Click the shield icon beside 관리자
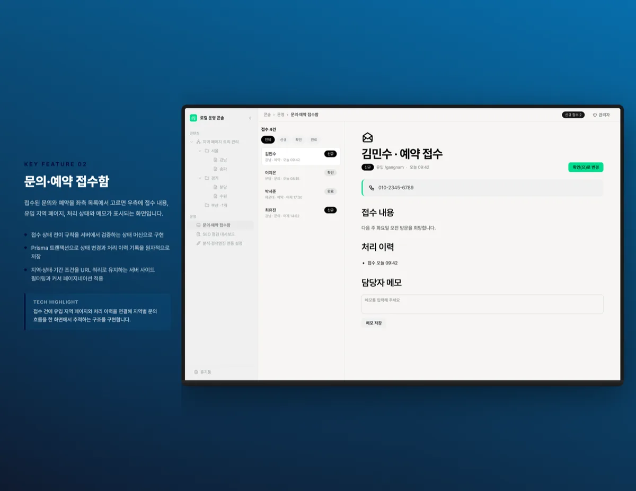The height and width of the screenshot is (491, 636). click(595, 115)
